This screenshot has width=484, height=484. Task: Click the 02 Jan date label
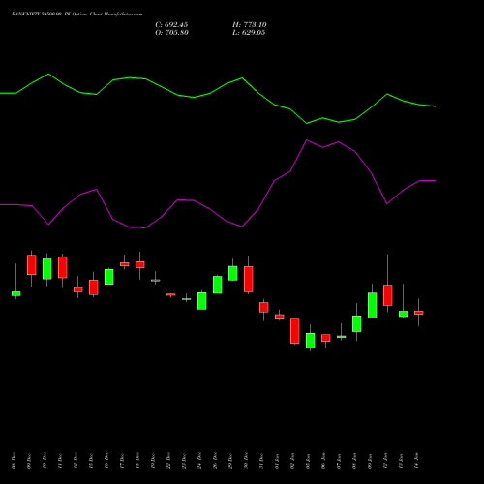292,461
